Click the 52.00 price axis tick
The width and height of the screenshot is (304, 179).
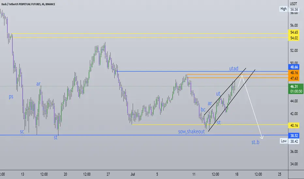pos(294,50)
